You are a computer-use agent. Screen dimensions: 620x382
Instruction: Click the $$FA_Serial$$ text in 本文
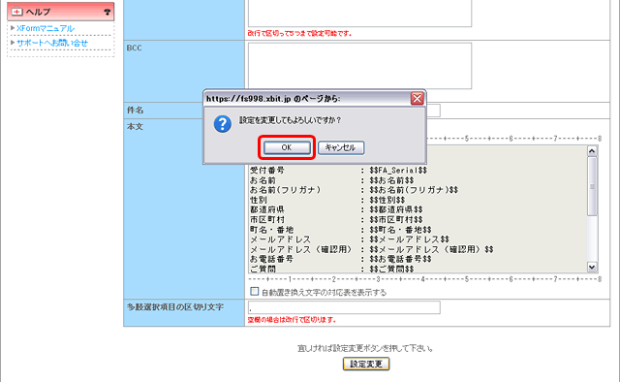pos(398,171)
